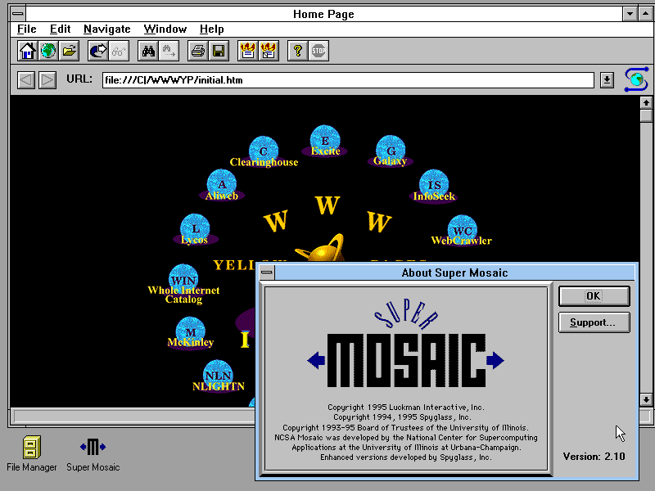Image resolution: width=655 pixels, height=491 pixels.
Task: Click the STOP sign toolbar icon
Action: [318, 51]
